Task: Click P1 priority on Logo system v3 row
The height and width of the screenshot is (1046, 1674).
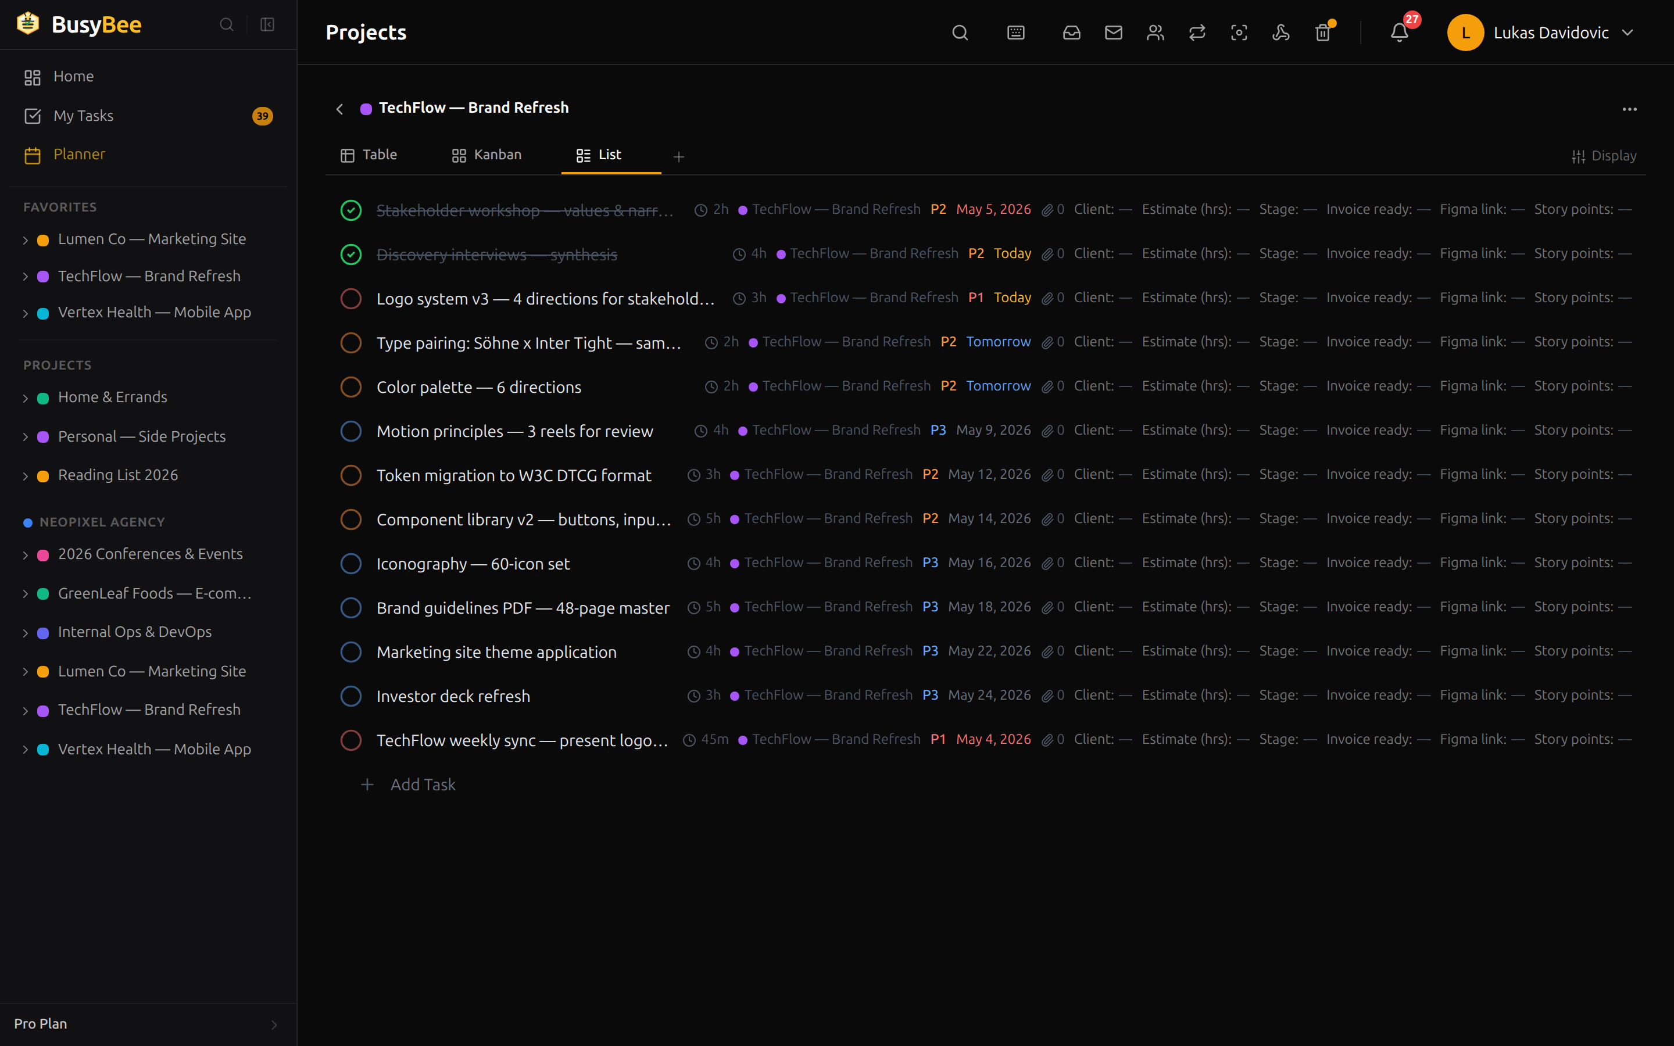Action: 975,298
